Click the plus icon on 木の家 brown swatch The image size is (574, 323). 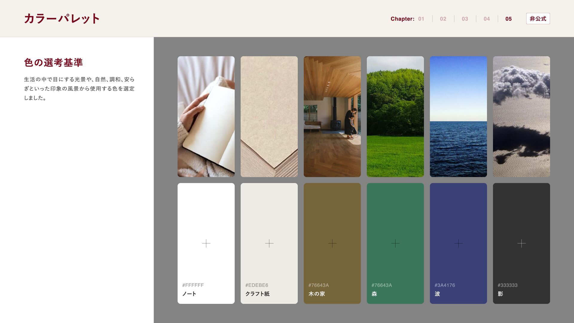[x=332, y=243]
